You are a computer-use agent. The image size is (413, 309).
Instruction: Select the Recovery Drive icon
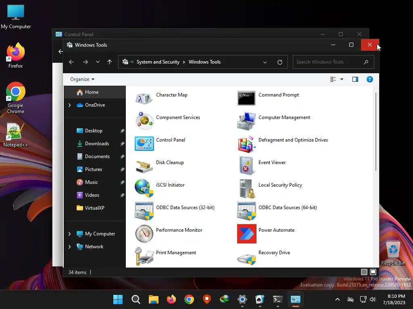(x=246, y=259)
